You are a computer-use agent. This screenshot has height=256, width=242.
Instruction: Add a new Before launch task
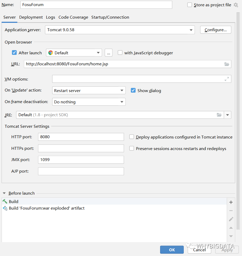[231, 202]
